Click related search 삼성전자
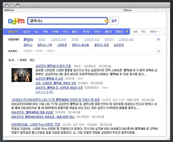This screenshot has width=173, height=142. pos(119,45)
